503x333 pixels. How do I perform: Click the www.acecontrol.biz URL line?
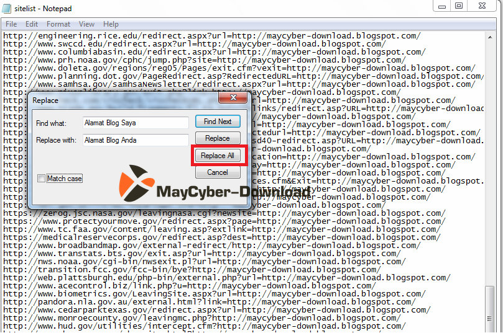(x=189, y=286)
